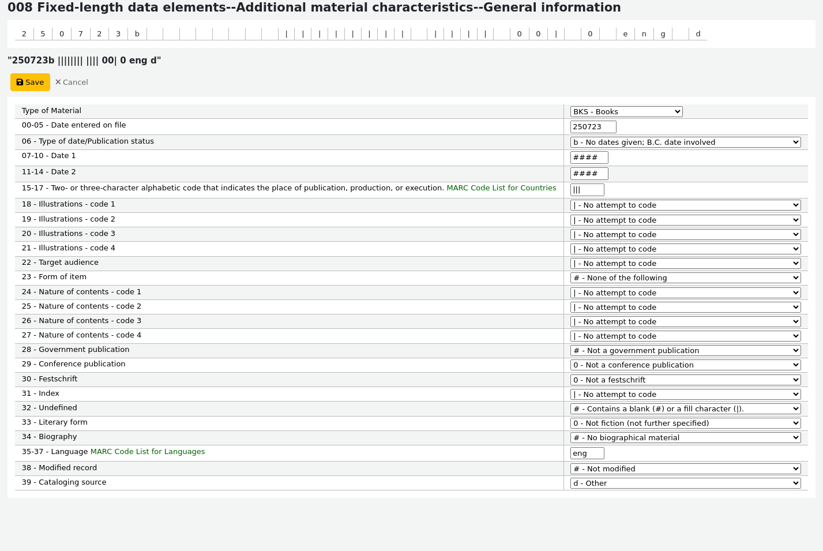823x551 pixels.
Task: Click the Date 1 input field
Action: [589, 158]
